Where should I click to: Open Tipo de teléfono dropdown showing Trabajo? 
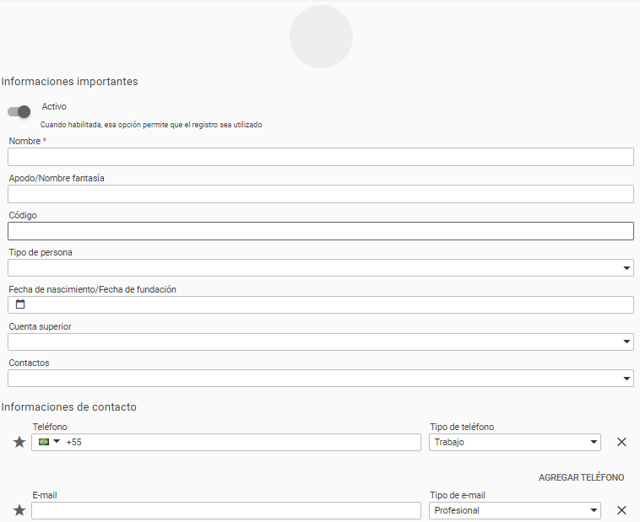click(x=515, y=443)
